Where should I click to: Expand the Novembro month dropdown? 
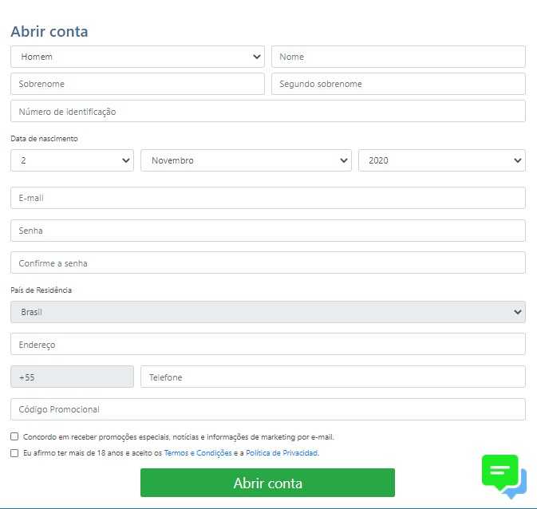click(x=246, y=160)
